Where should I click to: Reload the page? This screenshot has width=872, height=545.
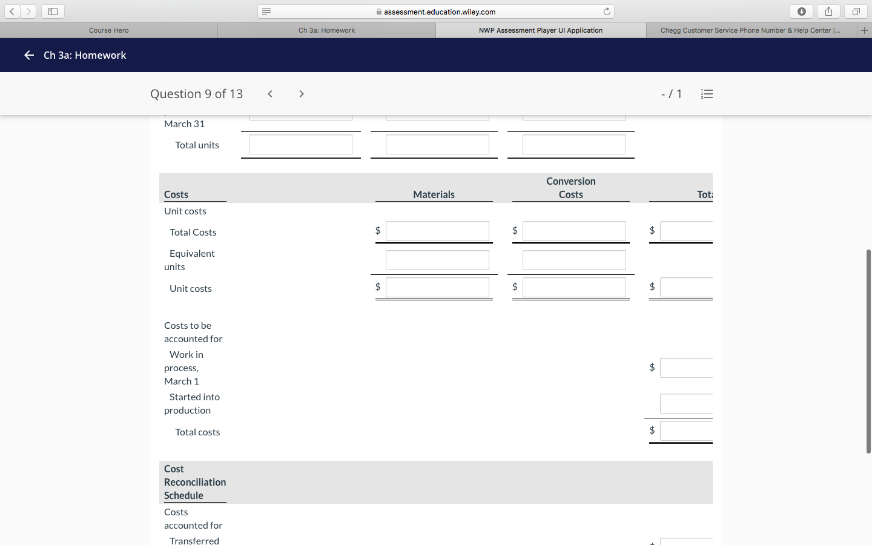point(607,12)
